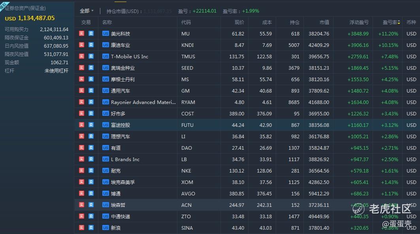Image resolution: width=420 pixels, height=234 pixels.
Task: Click the sell icon for ZTO
Action: [x=91, y=216]
